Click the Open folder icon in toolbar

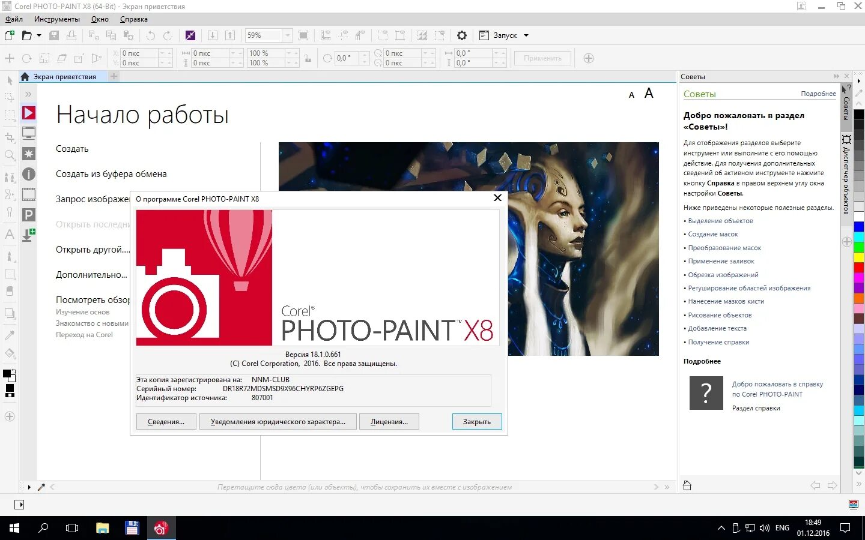pos(27,35)
